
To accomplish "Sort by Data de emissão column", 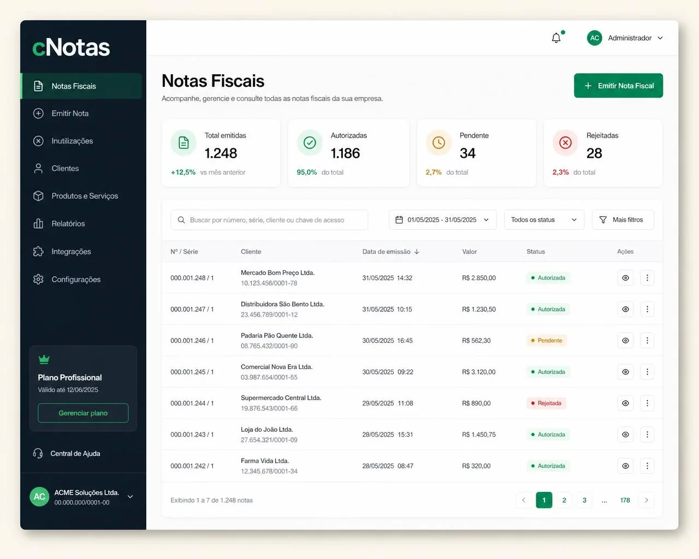I will (390, 252).
